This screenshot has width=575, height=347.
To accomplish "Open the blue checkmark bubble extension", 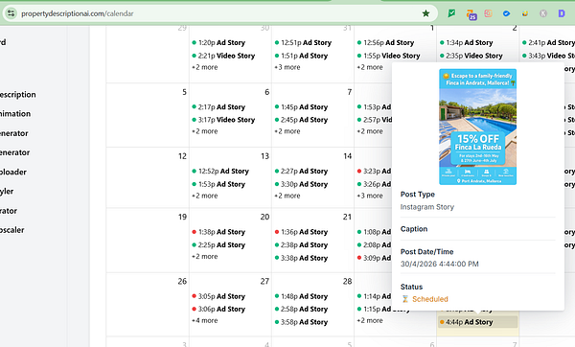I will 506,13.
